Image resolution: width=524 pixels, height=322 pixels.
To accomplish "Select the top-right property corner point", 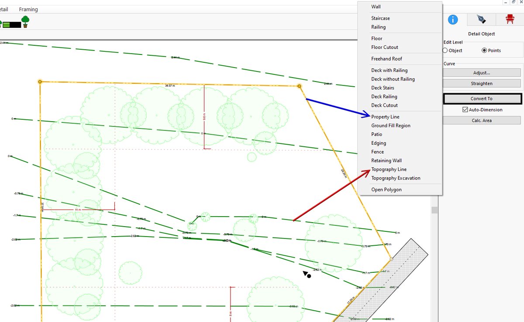I will coord(299,86).
